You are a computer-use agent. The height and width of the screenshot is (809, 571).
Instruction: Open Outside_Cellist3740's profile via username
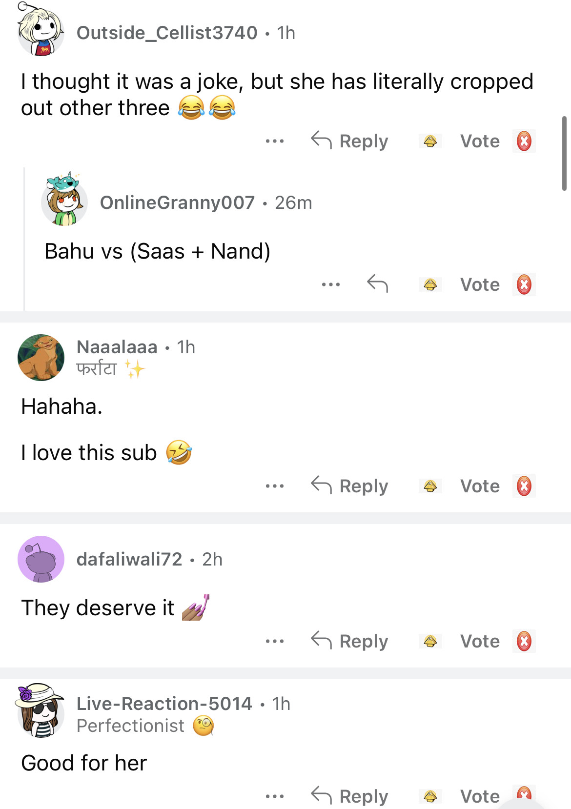tap(167, 33)
